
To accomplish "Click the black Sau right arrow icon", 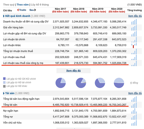I will tap(35, 10).
